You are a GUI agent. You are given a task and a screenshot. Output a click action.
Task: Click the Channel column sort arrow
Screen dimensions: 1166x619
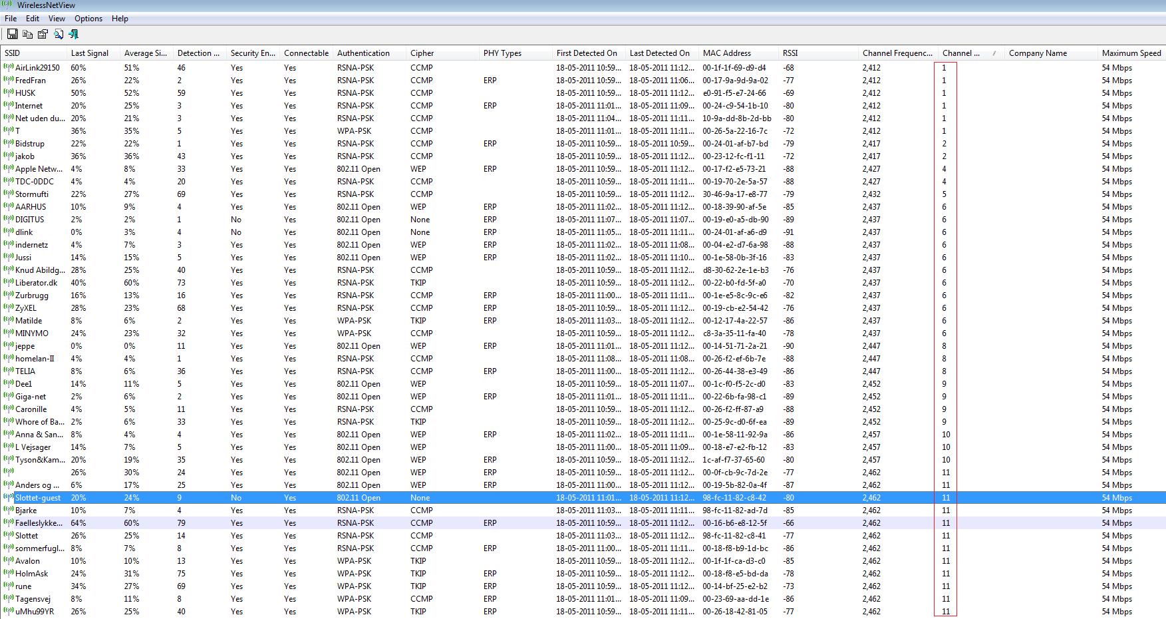pos(995,53)
